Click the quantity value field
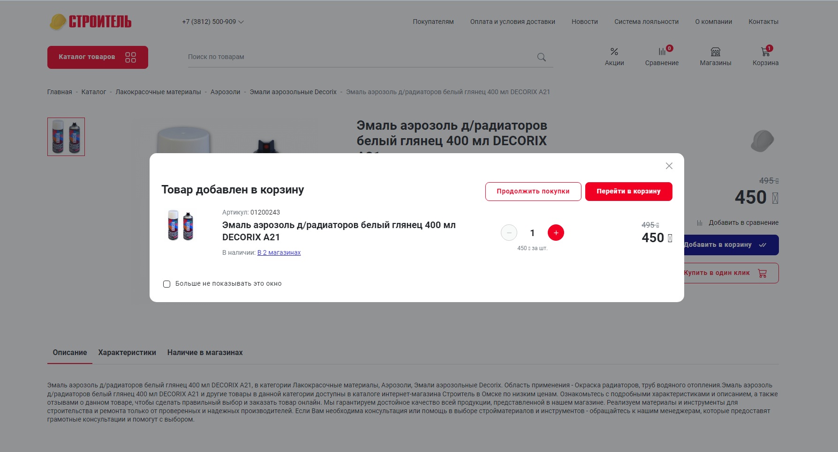 click(532, 233)
